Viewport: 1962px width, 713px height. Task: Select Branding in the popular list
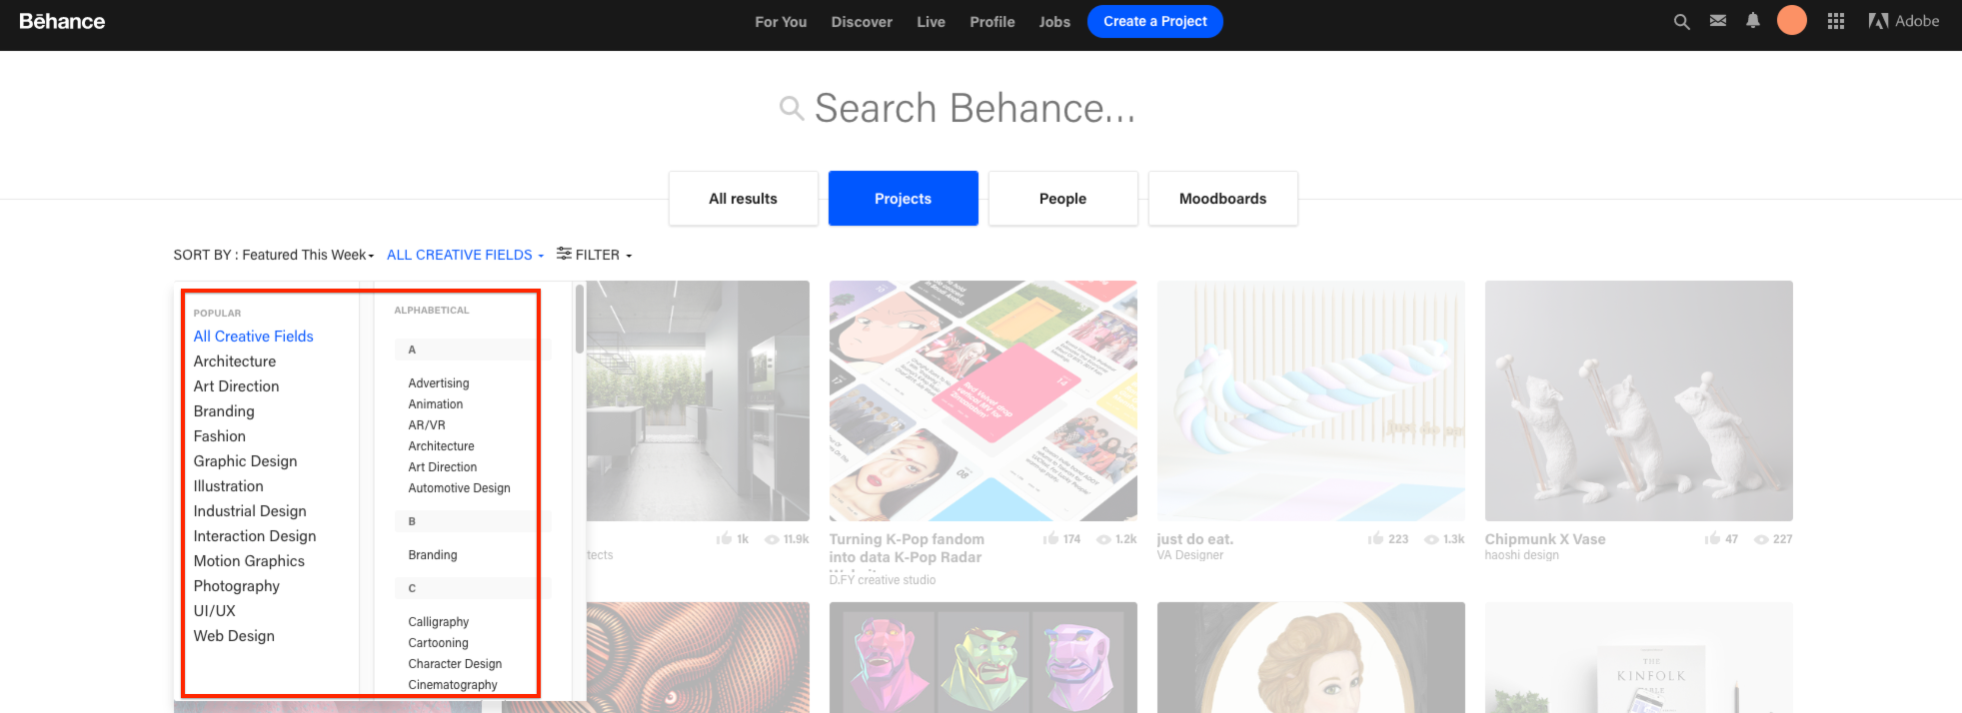click(x=224, y=411)
